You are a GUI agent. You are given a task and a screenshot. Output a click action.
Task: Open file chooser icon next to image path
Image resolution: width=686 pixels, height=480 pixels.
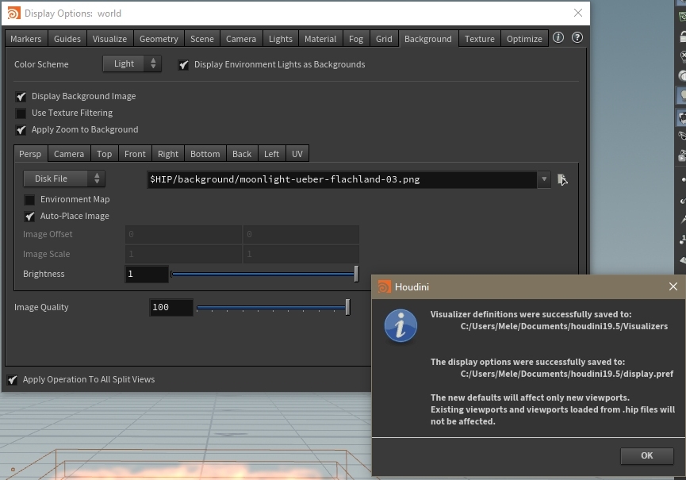pyautogui.click(x=562, y=179)
